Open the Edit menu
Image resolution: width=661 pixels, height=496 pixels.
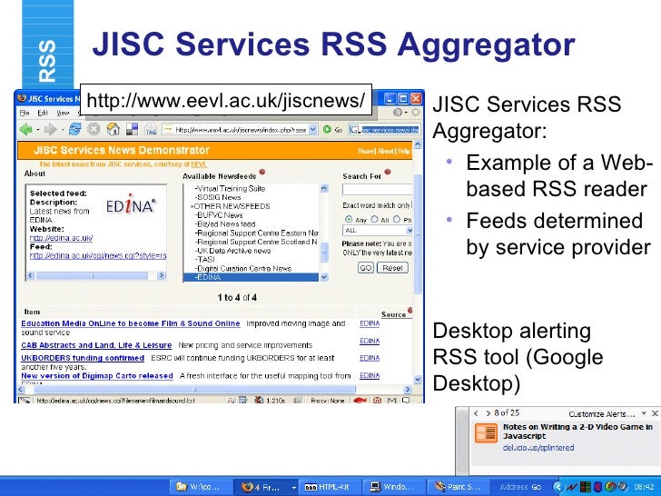[x=43, y=113]
